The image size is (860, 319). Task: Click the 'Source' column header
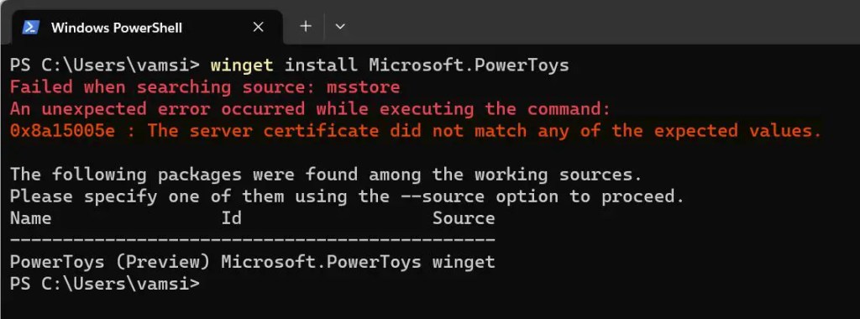click(464, 219)
